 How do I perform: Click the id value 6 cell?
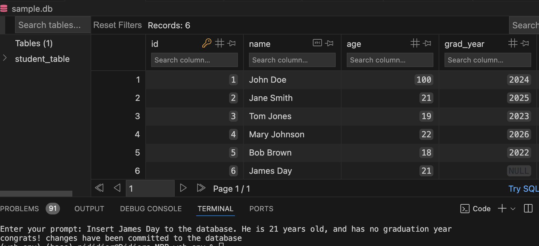point(233,171)
